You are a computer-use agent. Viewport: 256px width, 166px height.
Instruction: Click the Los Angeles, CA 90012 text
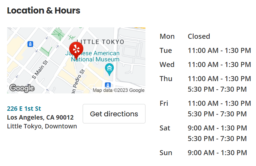pos(40,118)
